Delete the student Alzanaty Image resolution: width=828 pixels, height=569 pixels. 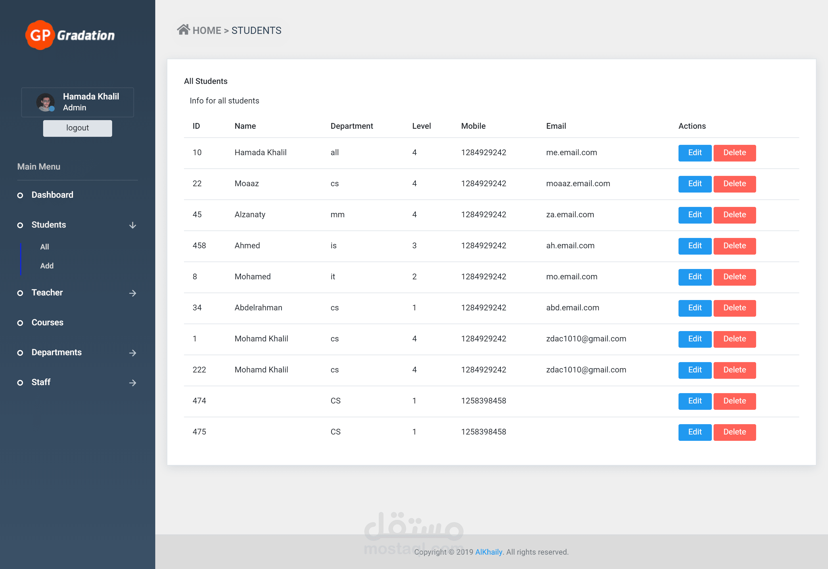click(x=734, y=215)
